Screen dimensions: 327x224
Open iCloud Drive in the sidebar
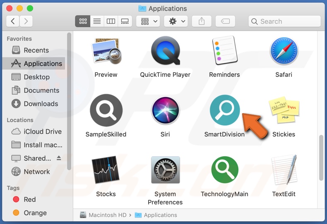point(34,131)
